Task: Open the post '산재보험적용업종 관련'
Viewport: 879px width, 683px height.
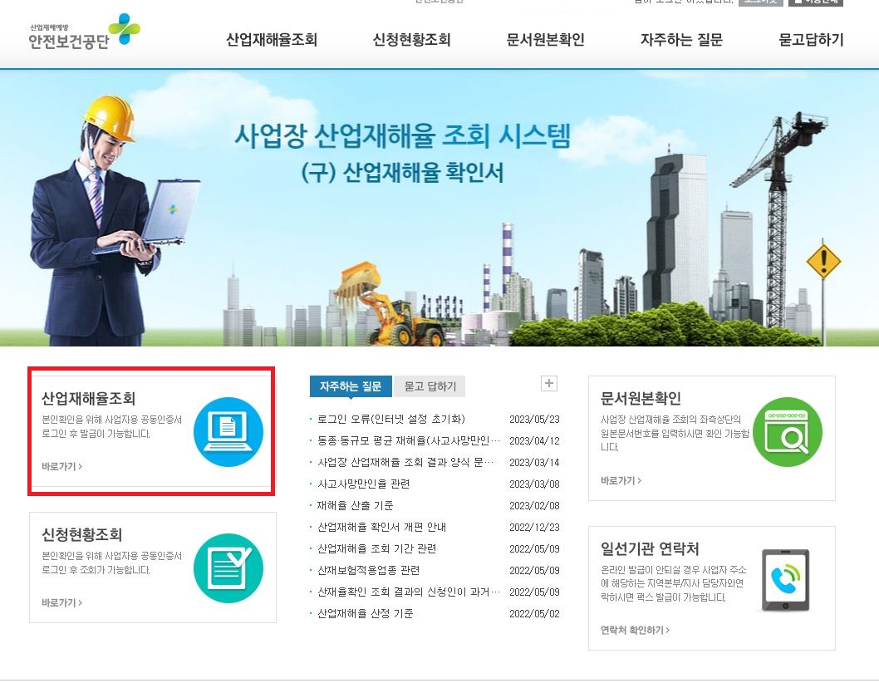Action: [x=368, y=570]
